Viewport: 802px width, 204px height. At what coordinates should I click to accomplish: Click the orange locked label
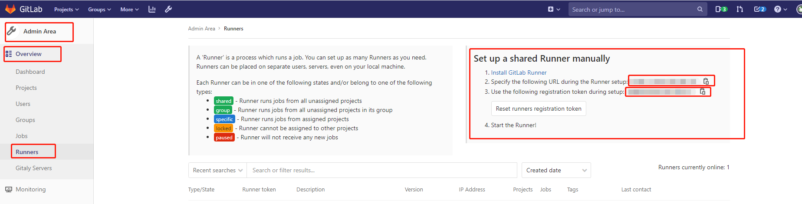point(224,128)
